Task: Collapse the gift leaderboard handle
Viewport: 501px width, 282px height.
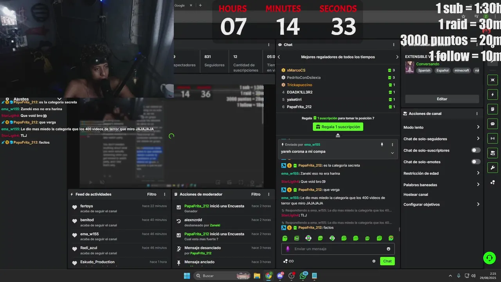Action: click(x=338, y=136)
